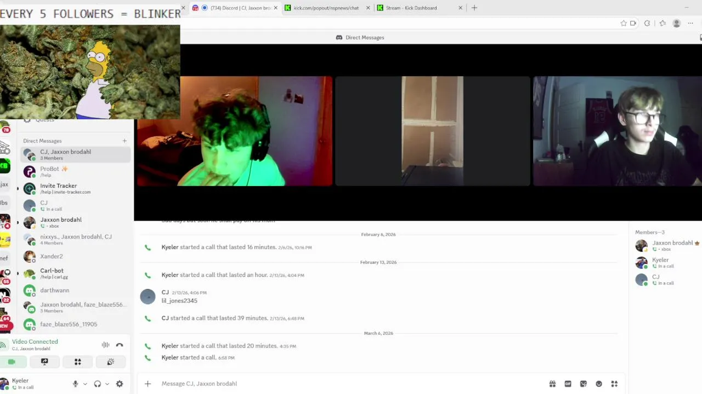Open the faze_blaze556_11905 direct message
This screenshot has width=702, height=394.
(76, 324)
